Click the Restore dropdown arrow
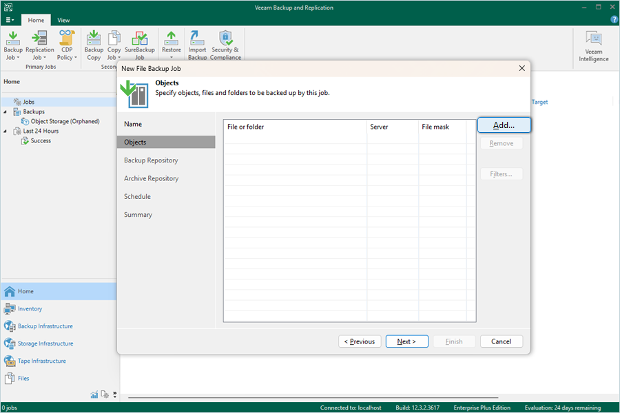Viewport: 620px width, 413px height. pos(172,58)
